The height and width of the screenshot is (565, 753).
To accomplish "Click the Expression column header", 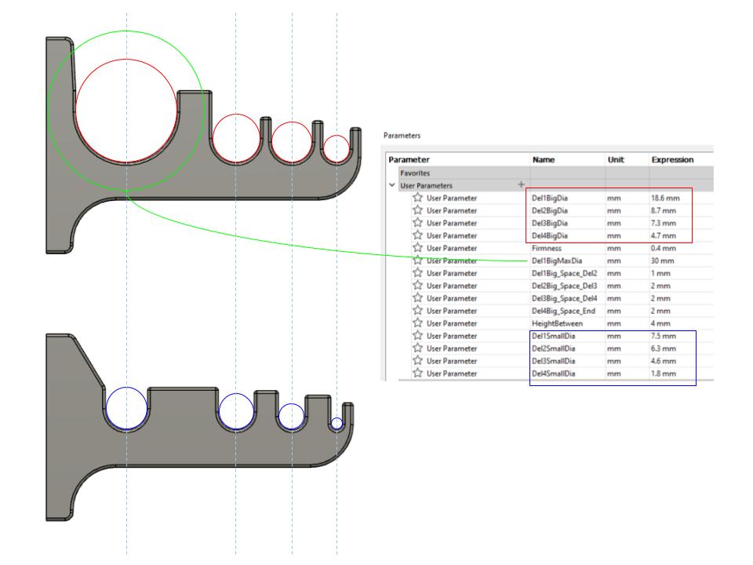I will [x=672, y=159].
